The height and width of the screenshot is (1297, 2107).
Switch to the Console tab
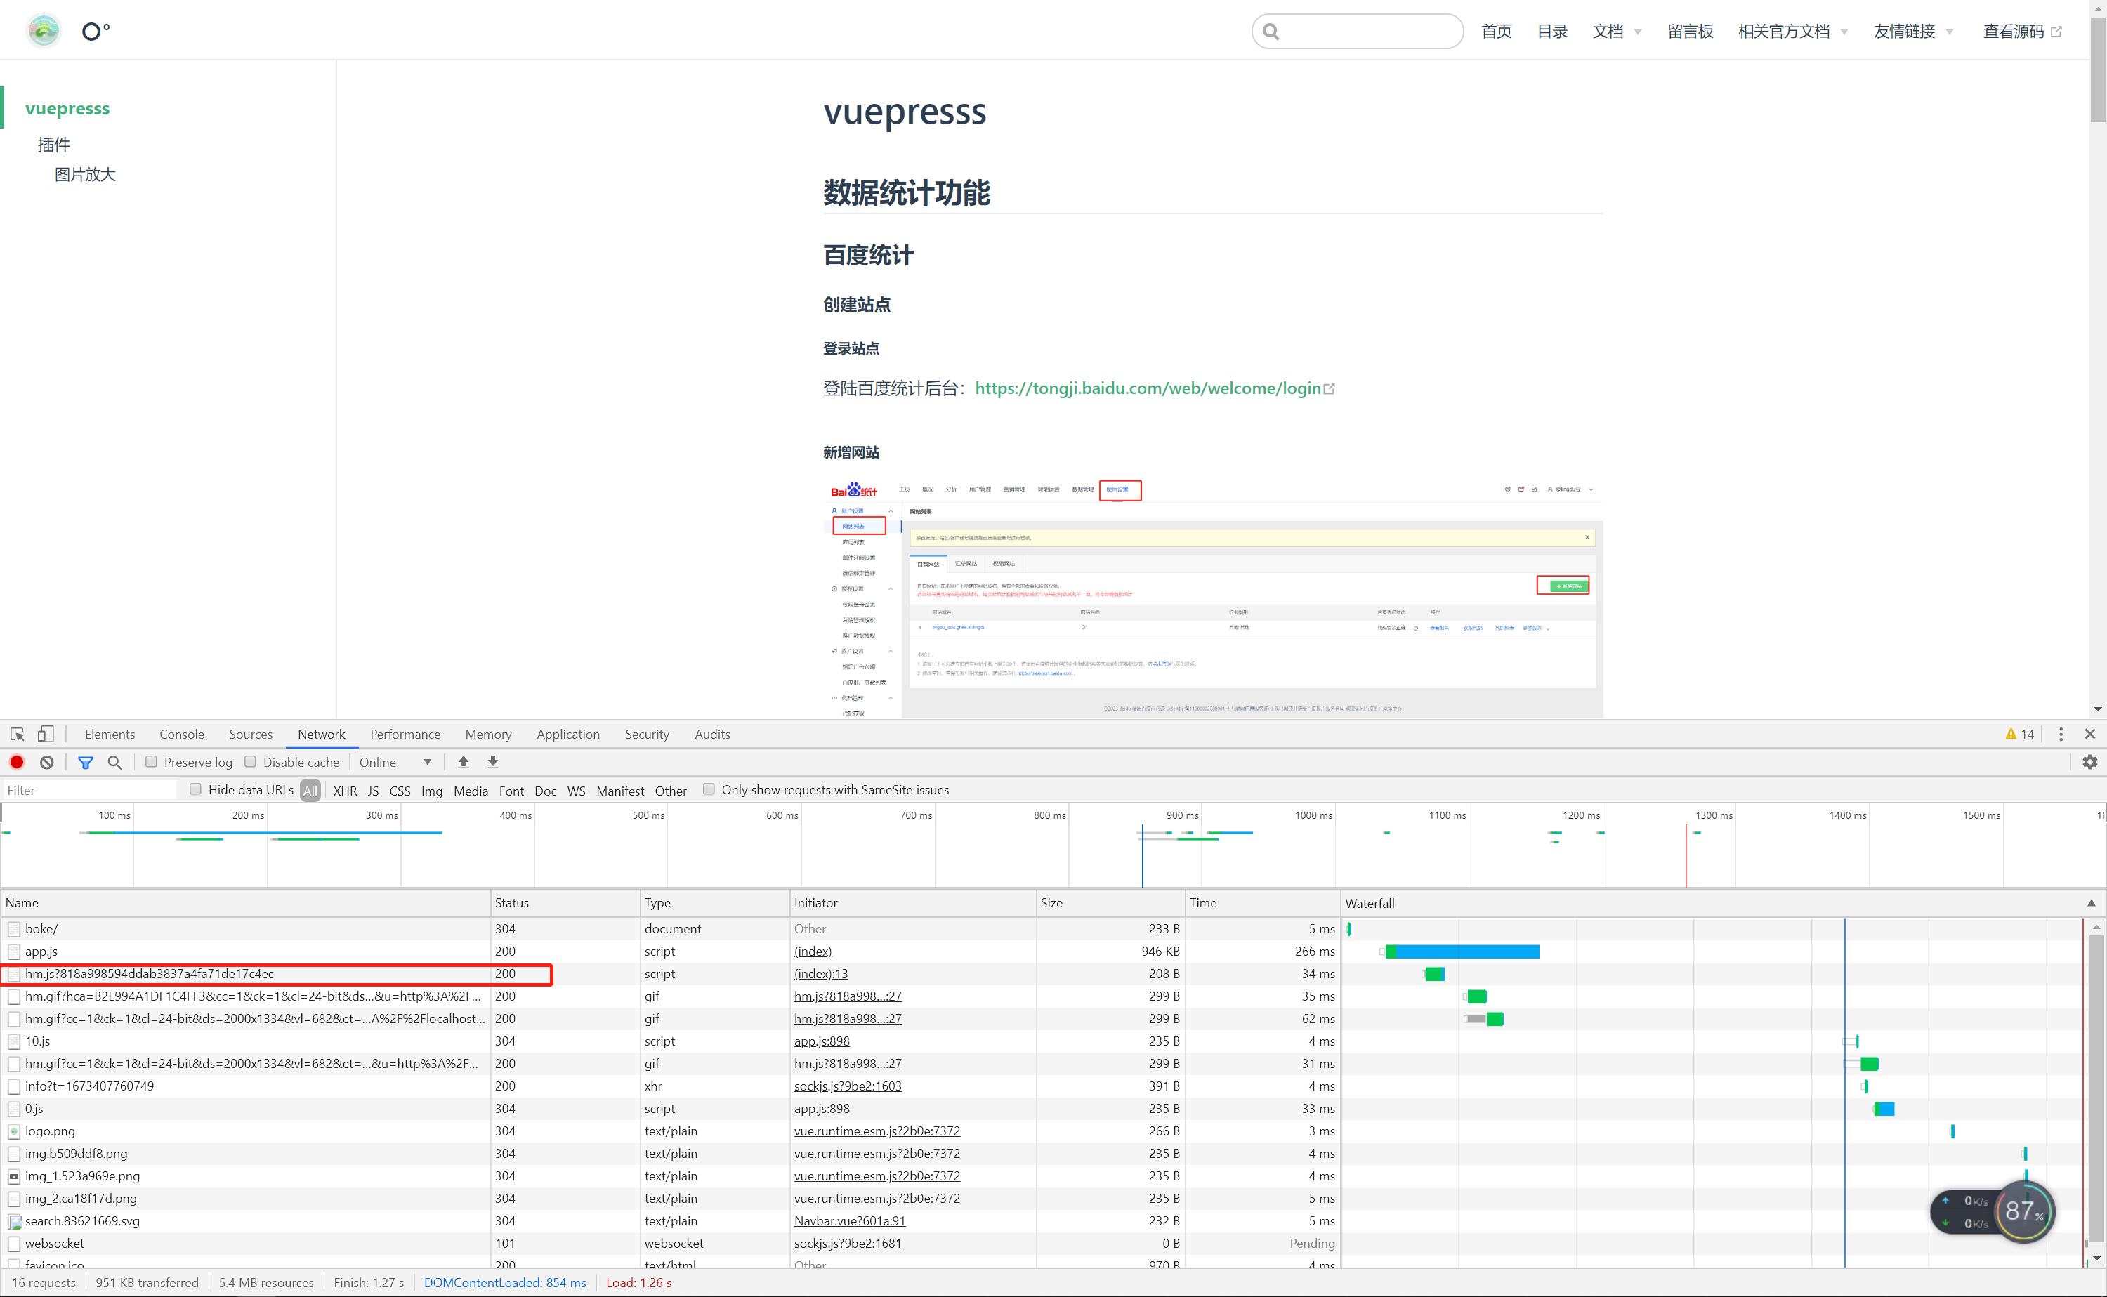pos(182,735)
